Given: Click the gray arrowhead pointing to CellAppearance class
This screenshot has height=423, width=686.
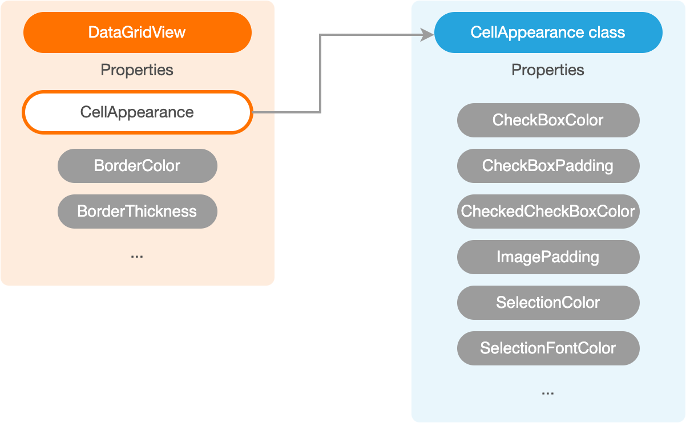Looking at the screenshot, I should (x=427, y=35).
